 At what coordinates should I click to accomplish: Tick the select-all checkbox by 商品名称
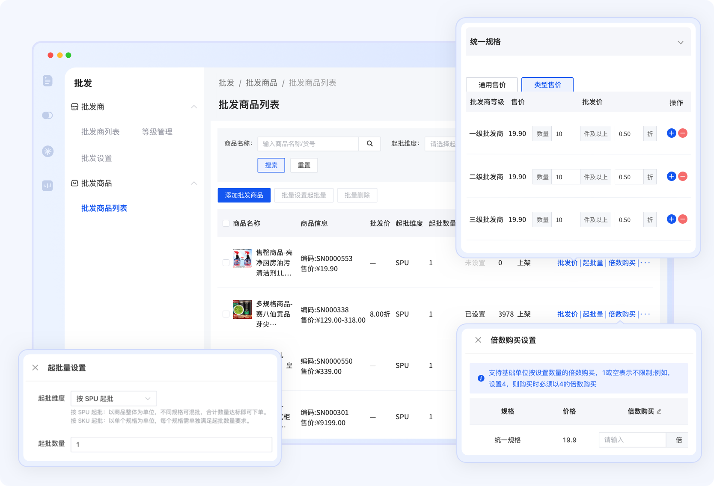[226, 223]
